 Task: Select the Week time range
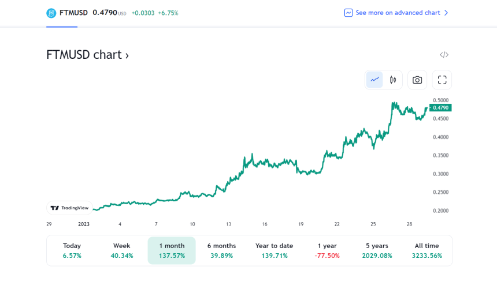point(122,250)
